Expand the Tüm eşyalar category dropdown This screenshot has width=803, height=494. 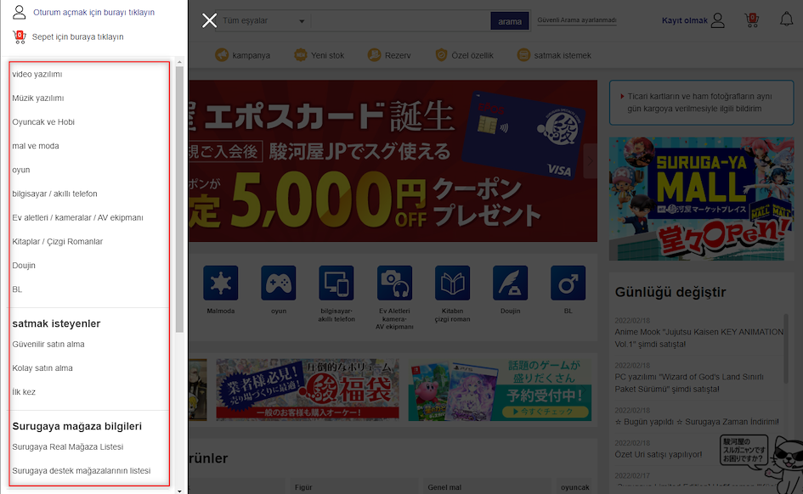point(263,21)
